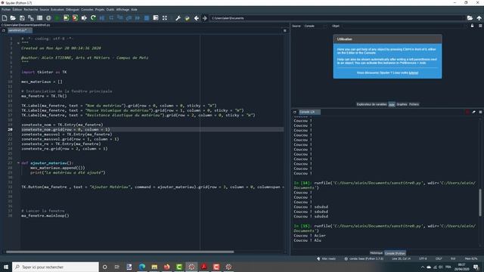This screenshot has height=272, width=484.
Task: Open Preferences via the wrench icon
Action: point(178,18)
